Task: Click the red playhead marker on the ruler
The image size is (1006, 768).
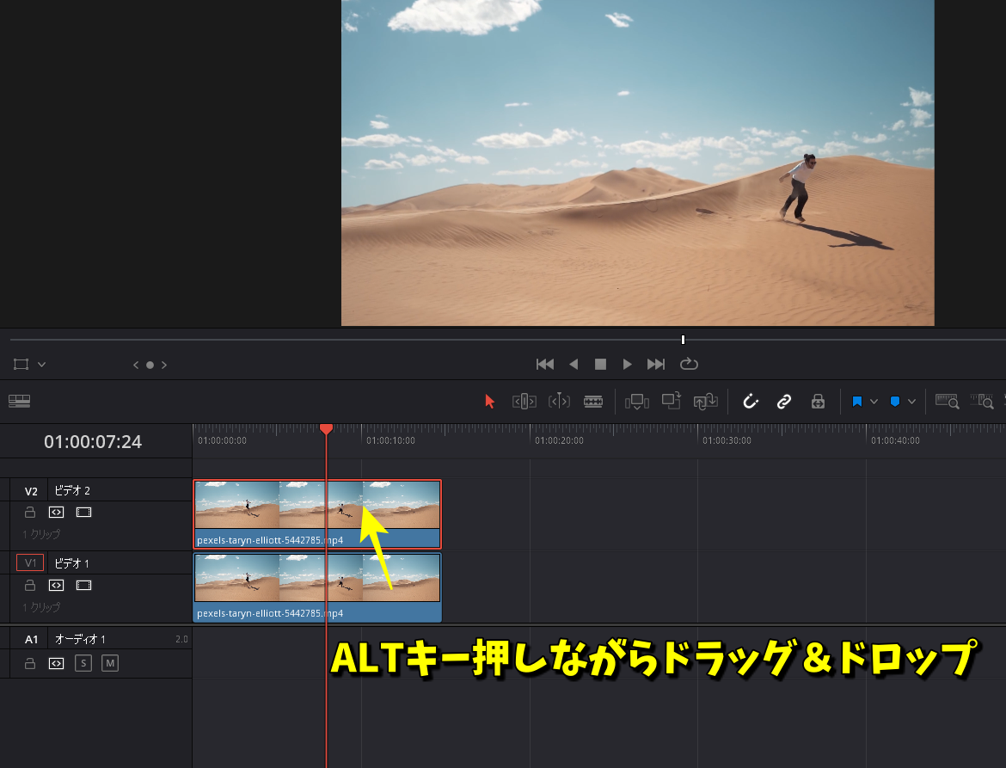Action: click(x=327, y=428)
